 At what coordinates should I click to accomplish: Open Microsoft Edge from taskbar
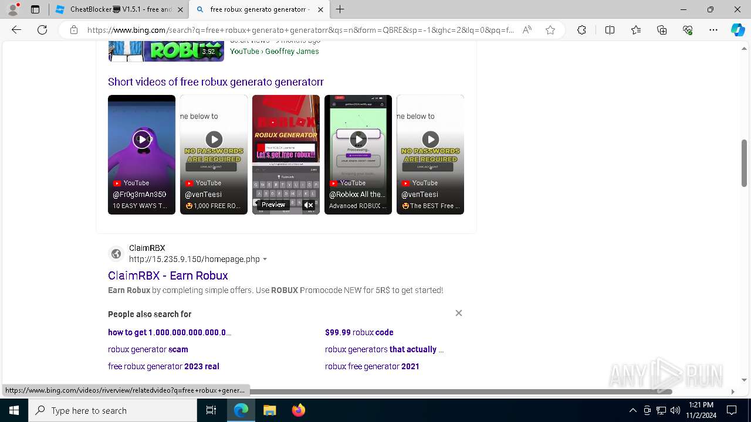pyautogui.click(x=241, y=410)
